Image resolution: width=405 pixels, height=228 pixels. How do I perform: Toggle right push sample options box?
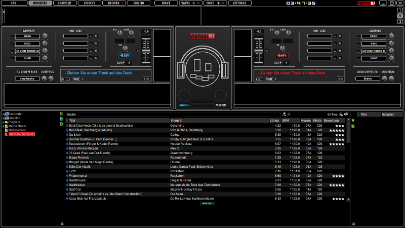pyautogui.click(x=358, y=59)
